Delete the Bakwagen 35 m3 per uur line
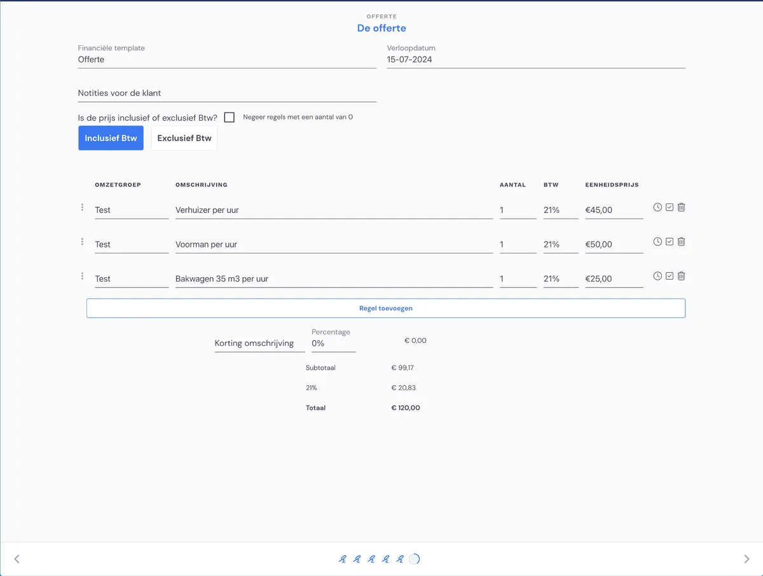Image resolution: width=763 pixels, height=576 pixels. [x=681, y=276]
